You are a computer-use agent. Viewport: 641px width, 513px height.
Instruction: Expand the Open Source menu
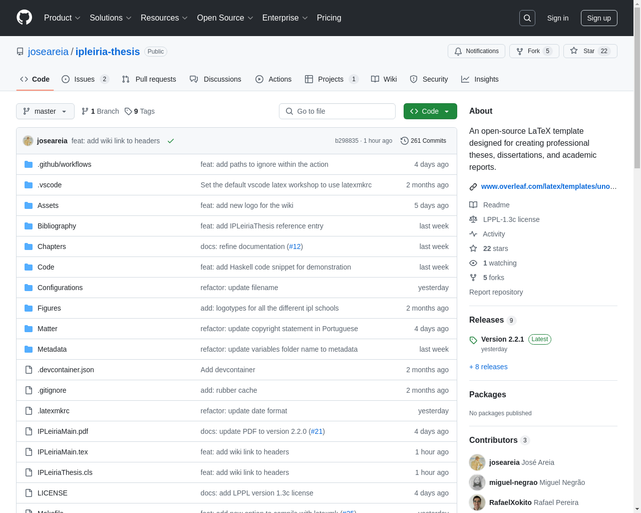[225, 18]
